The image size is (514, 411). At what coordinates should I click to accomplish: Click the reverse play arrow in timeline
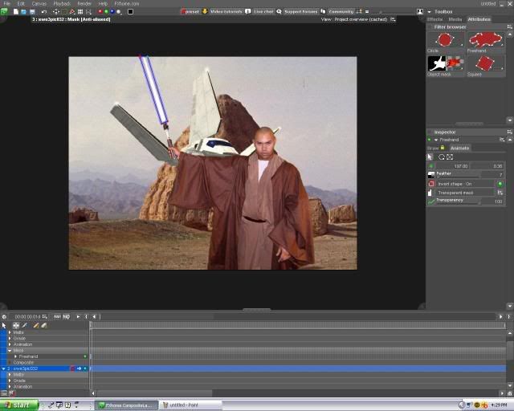tap(94, 316)
